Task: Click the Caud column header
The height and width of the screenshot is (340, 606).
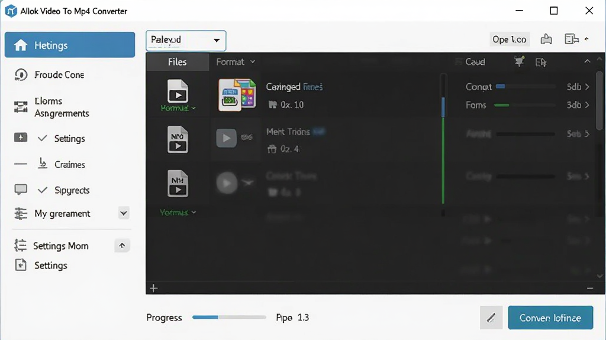Action: click(x=475, y=62)
